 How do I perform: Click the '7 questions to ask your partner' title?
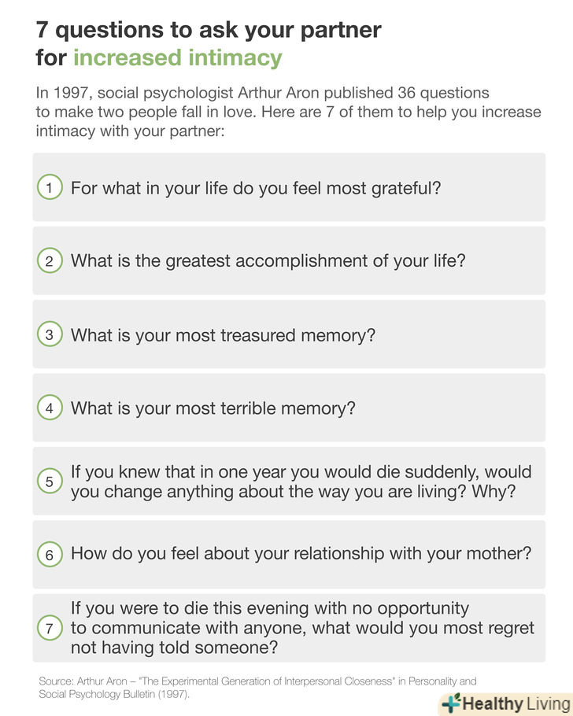(x=209, y=30)
